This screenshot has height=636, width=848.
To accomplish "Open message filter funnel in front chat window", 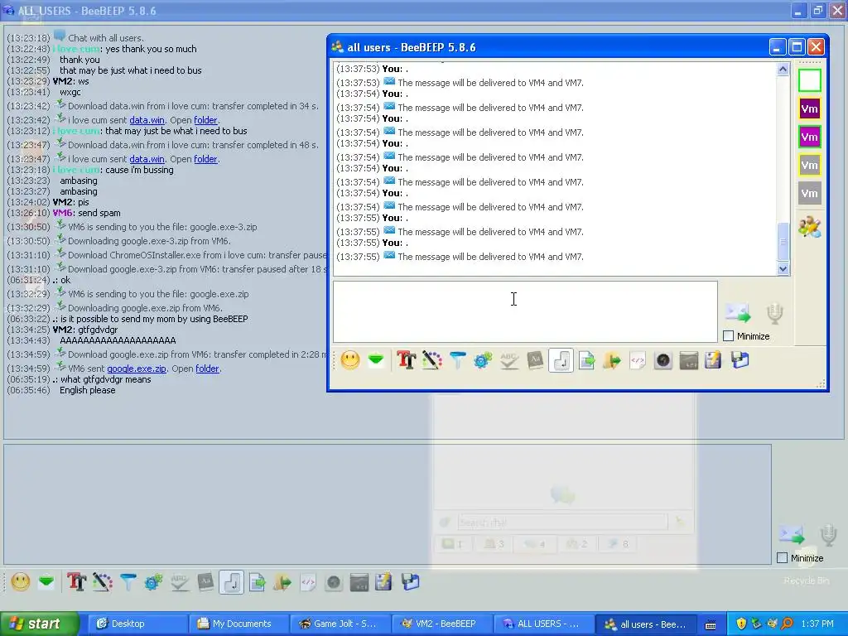I will (x=457, y=360).
